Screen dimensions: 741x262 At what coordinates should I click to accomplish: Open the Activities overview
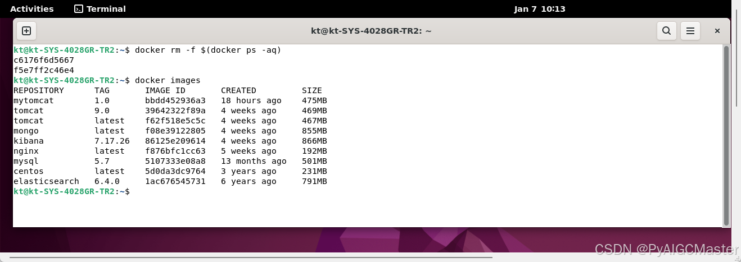[32, 9]
